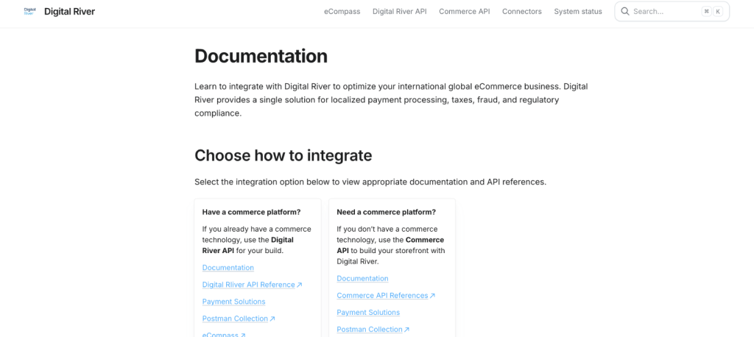This screenshot has width=754, height=337.
Task: Click the Documentation page heading
Action: click(261, 56)
